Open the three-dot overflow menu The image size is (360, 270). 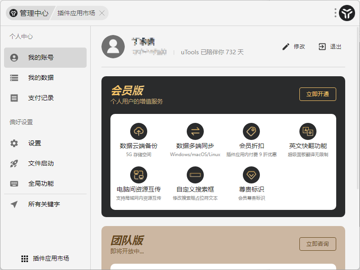click(x=334, y=13)
